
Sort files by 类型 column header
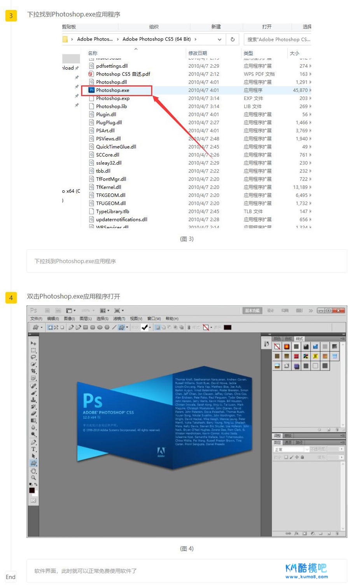point(248,53)
